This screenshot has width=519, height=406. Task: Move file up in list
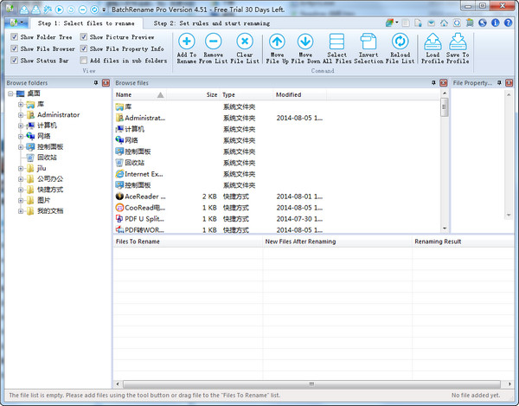pos(277,42)
